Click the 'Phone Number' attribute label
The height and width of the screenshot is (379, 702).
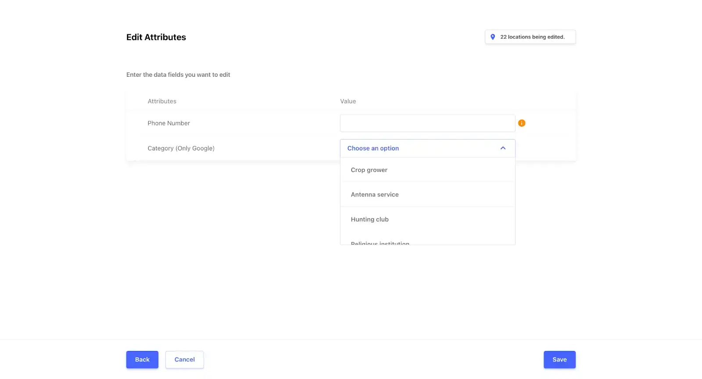pos(168,123)
